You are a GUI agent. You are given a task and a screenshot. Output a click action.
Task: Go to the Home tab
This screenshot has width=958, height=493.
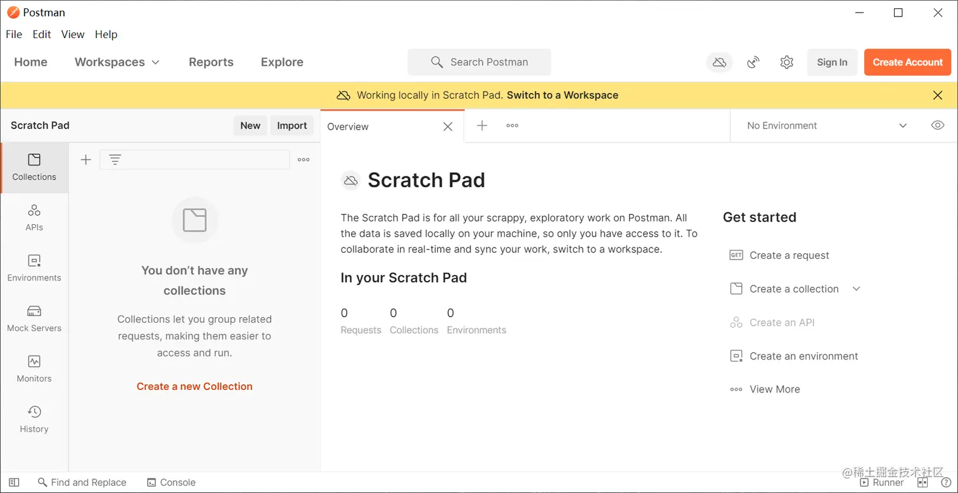point(30,62)
